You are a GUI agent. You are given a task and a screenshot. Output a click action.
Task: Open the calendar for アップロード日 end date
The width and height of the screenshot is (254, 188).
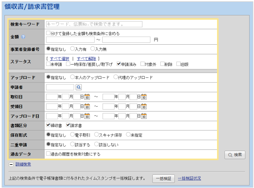144,116
